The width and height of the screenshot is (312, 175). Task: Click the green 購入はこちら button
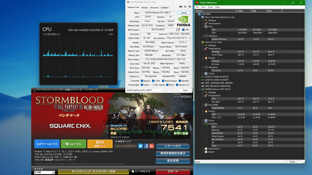[73, 144]
